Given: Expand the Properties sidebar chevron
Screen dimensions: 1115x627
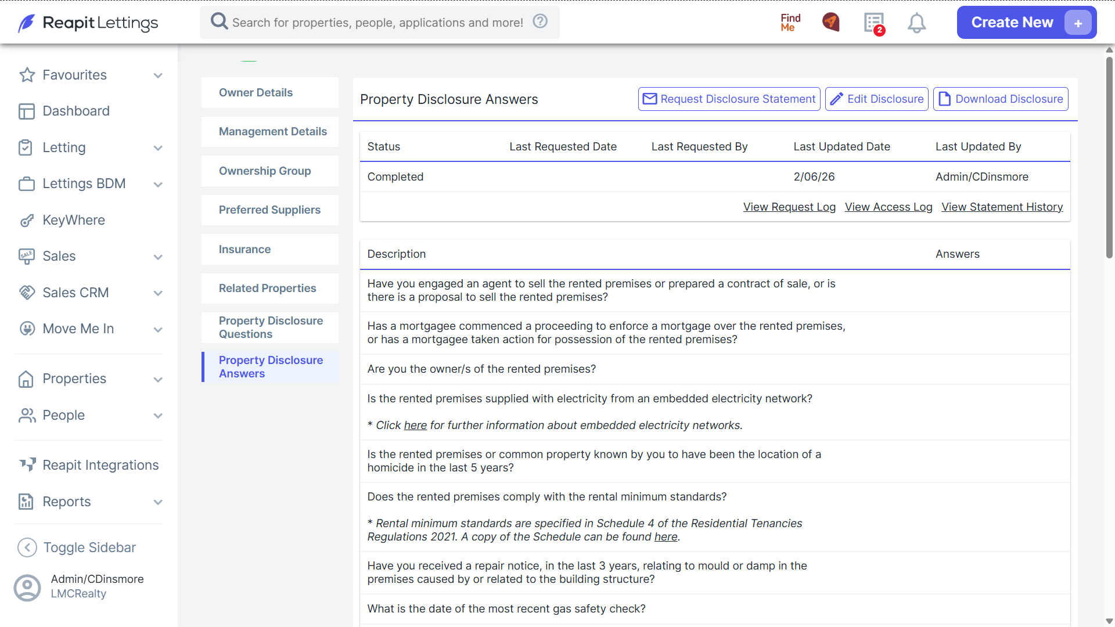Looking at the screenshot, I should click(x=158, y=380).
